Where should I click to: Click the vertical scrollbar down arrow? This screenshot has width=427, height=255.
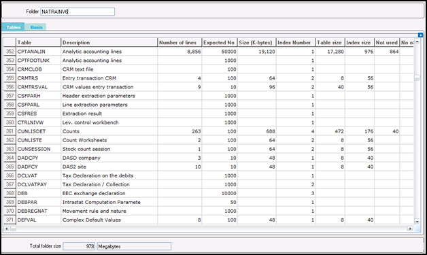point(417,222)
